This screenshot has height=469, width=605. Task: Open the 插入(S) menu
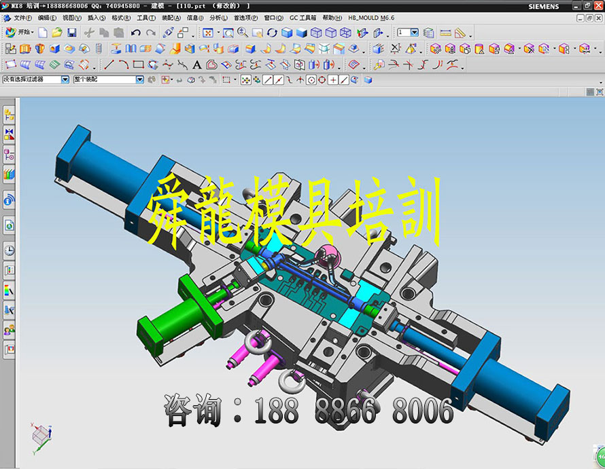click(x=97, y=18)
